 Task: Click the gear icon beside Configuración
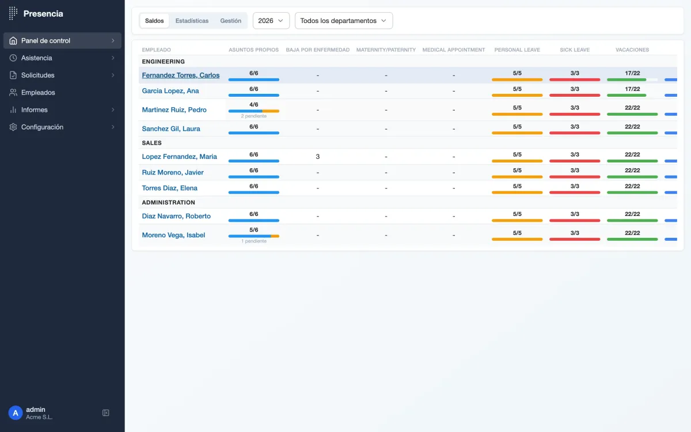pyautogui.click(x=13, y=127)
